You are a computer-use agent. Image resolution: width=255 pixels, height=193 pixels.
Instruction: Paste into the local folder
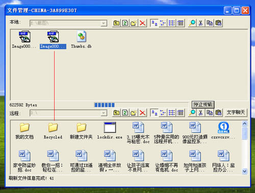(218, 23)
